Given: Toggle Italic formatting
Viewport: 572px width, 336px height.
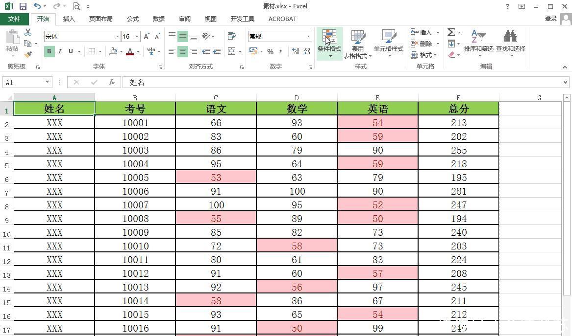Looking at the screenshot, I should (x=60, y=51).
